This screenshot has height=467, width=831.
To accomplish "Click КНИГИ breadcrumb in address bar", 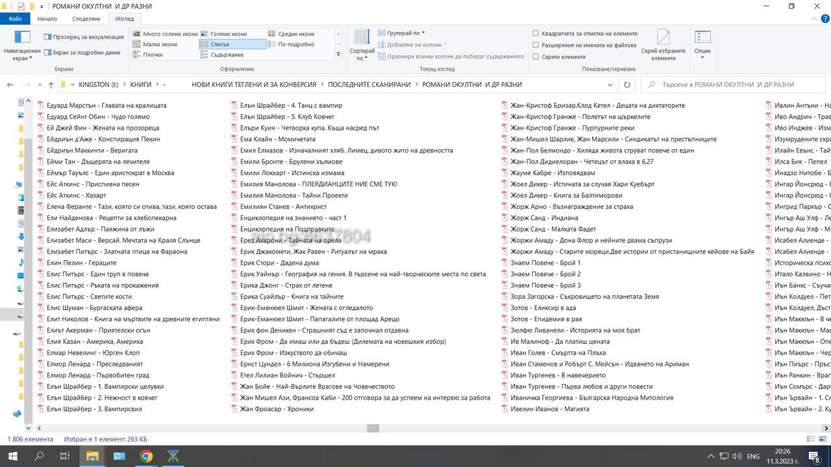I will coord(141,84).
